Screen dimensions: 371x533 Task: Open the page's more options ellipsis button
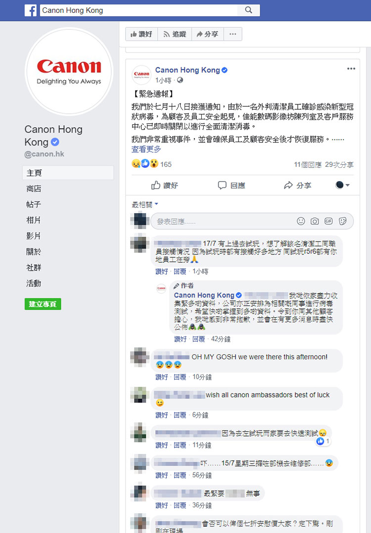pyautogui.click(x=232, y=34)
